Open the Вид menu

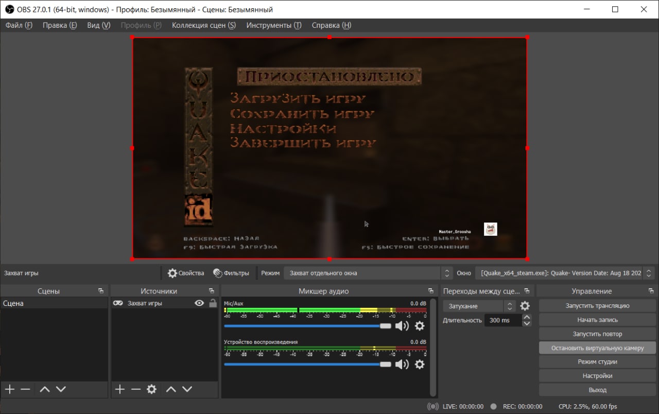pos(99,25)
